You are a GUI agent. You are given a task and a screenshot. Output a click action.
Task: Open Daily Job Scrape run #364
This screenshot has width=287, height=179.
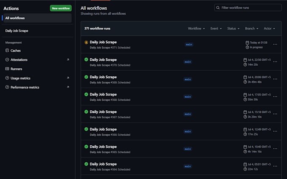(103, 164)
